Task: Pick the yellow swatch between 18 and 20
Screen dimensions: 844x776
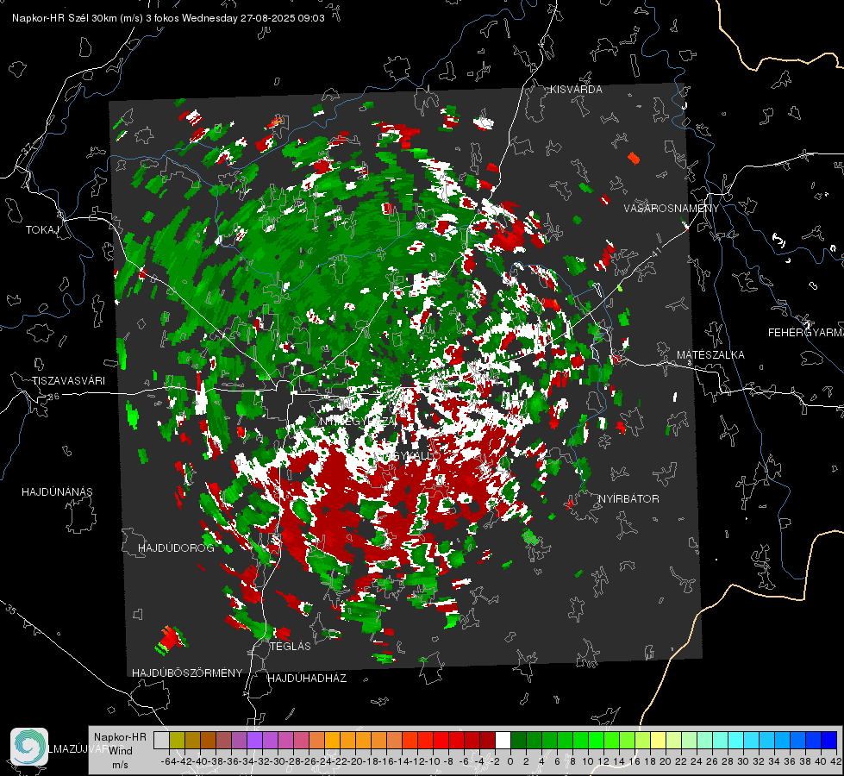Action: [659, 740]
